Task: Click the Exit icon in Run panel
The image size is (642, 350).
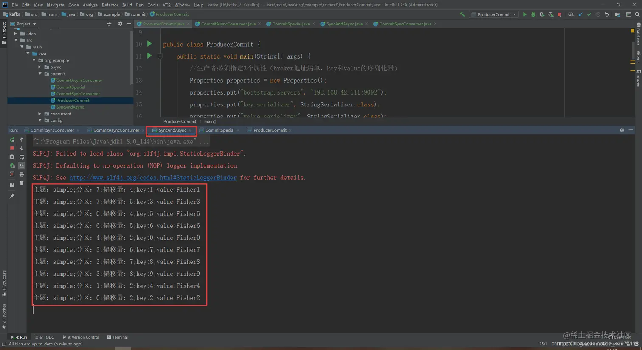Action: (12, 174)
